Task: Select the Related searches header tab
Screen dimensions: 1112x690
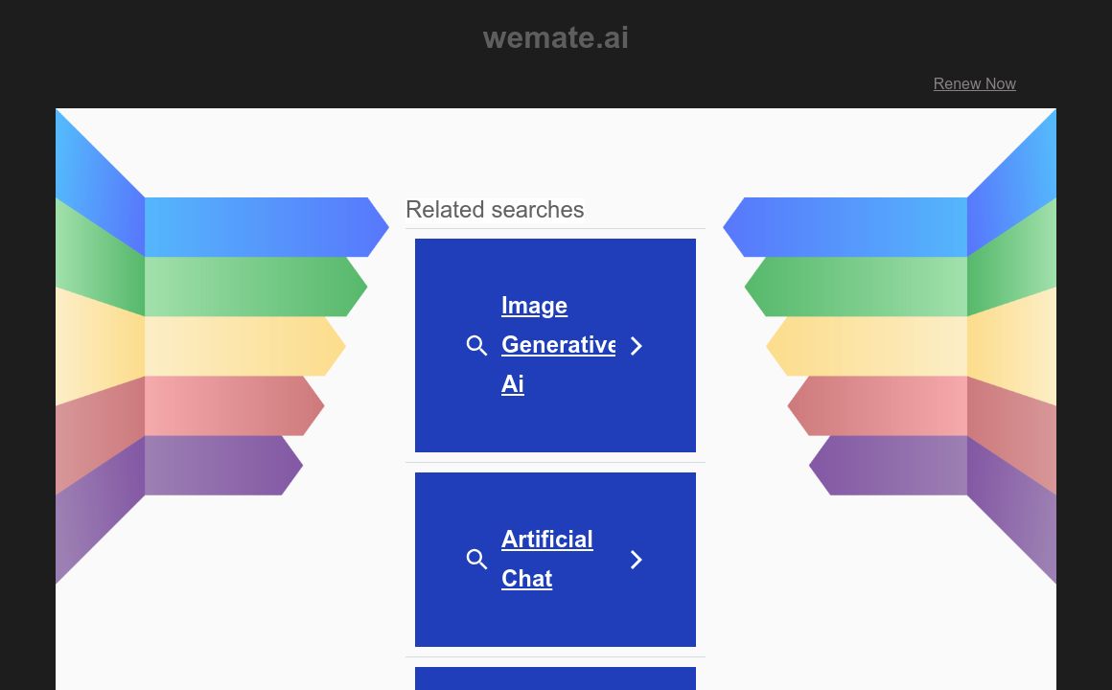Action: click(x=495, y=210)
